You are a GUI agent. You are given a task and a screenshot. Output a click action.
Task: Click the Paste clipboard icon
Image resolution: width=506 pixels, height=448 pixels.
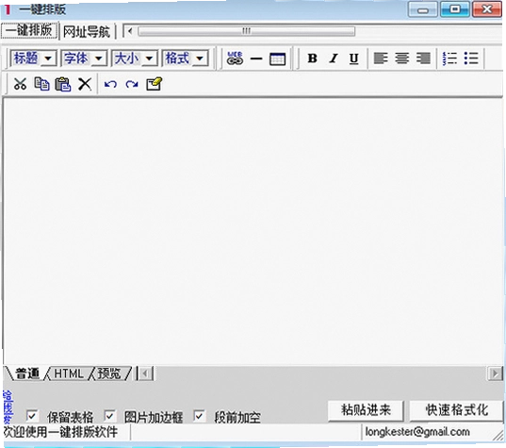(x=63, y=84)
